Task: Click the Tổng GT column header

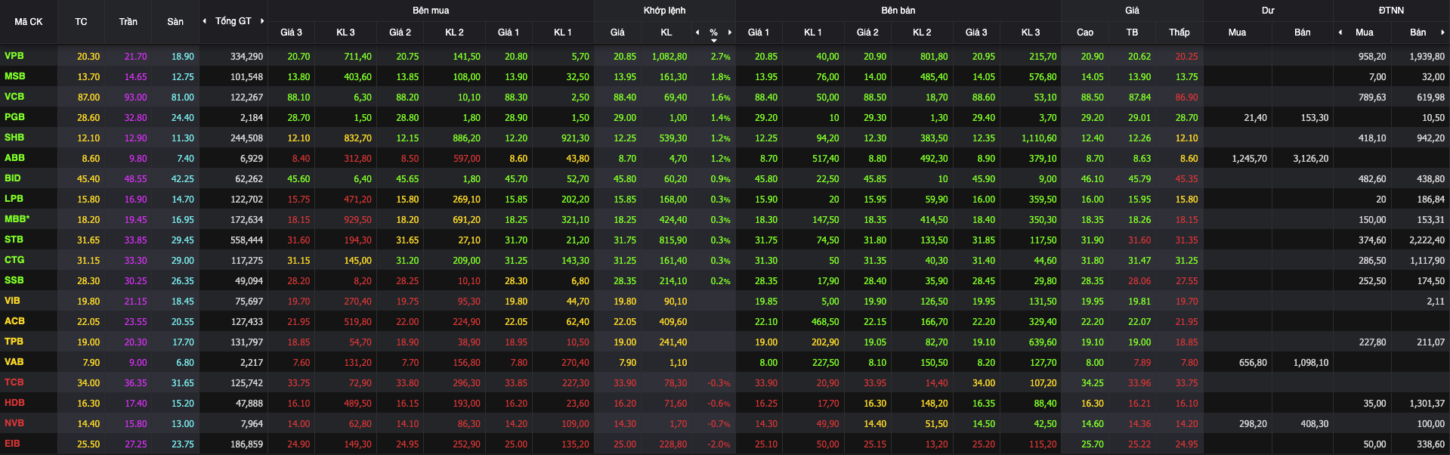Action: [x=233, y=21]
